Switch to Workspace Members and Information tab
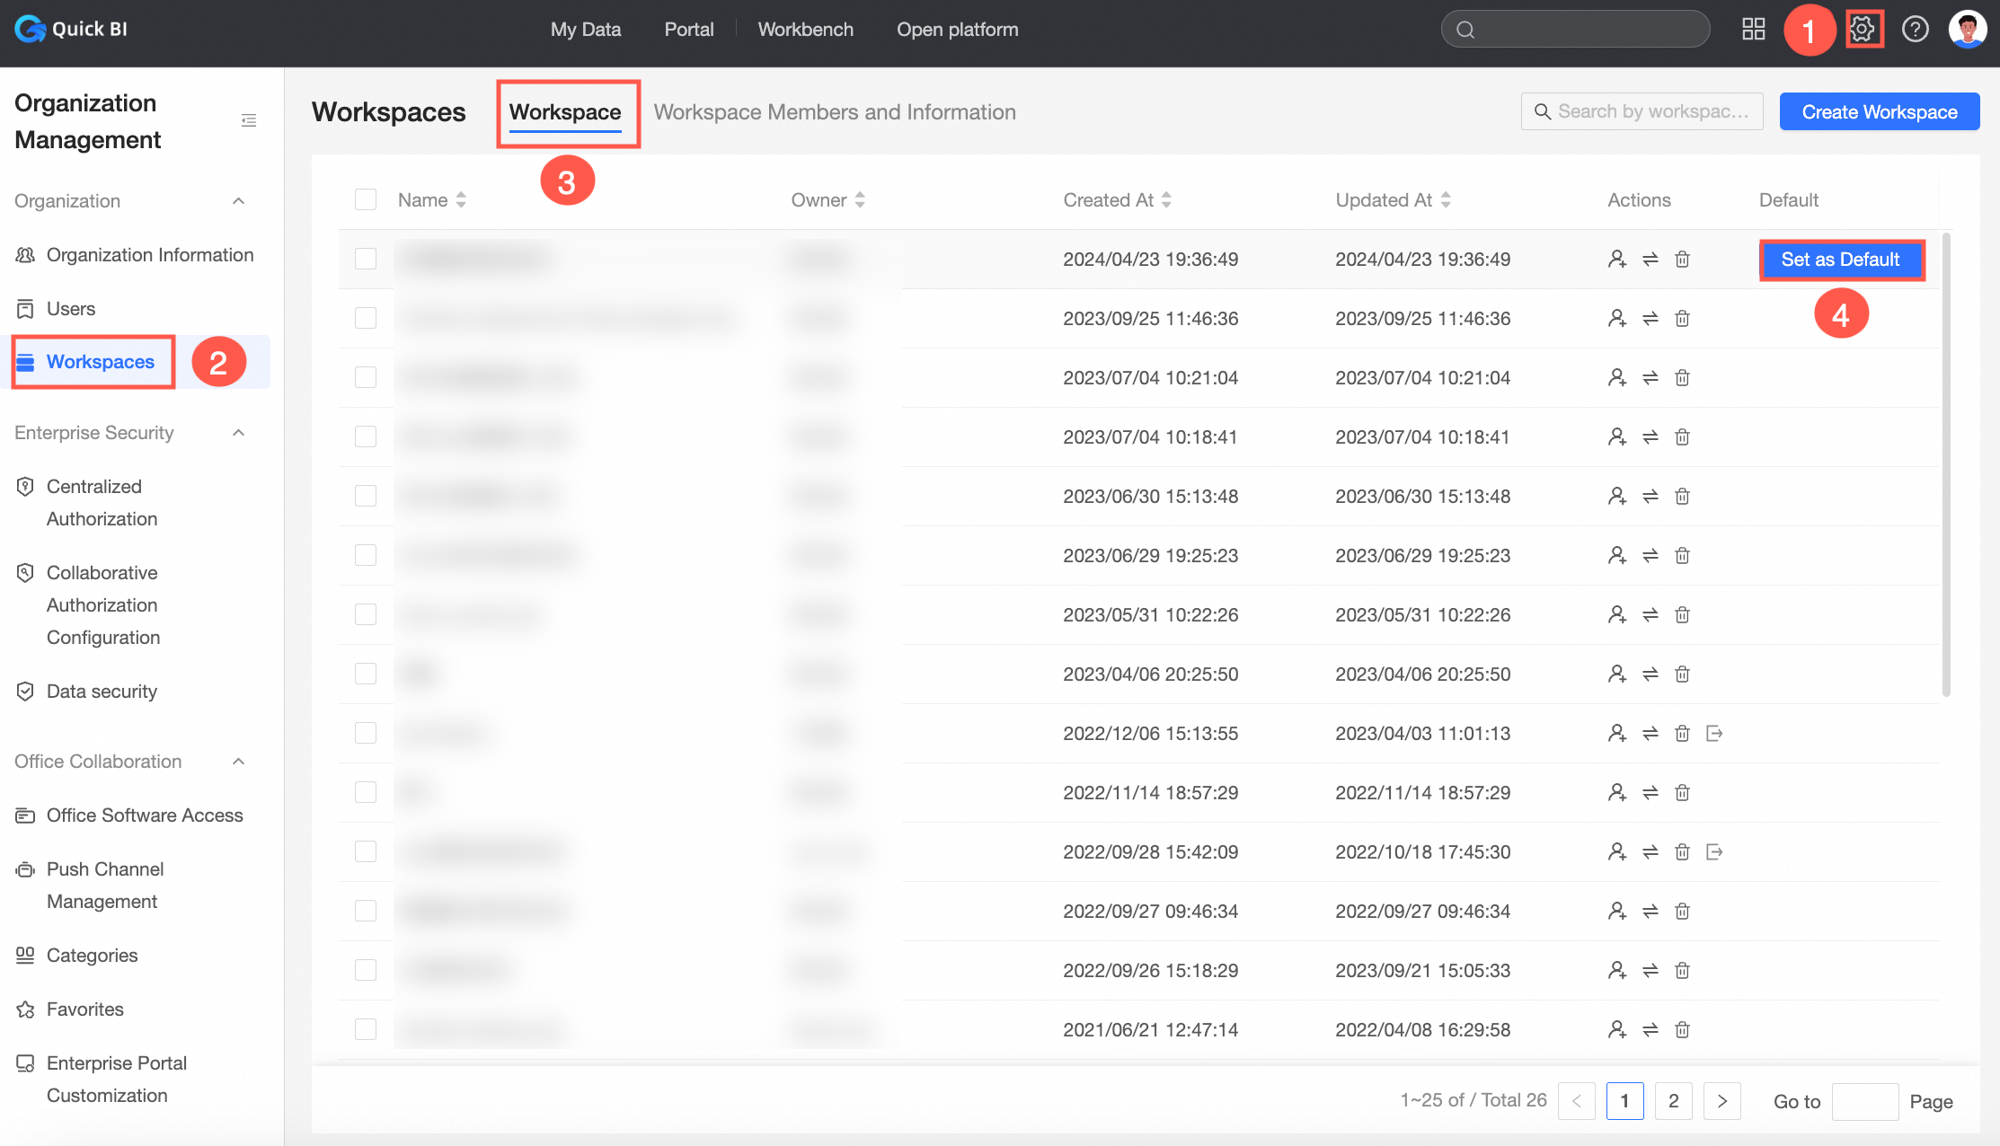Viewport: 2000px width, 1146px height. click(x=834, y=112)
